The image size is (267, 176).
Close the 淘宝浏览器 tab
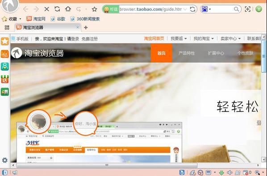click(78, 27)
